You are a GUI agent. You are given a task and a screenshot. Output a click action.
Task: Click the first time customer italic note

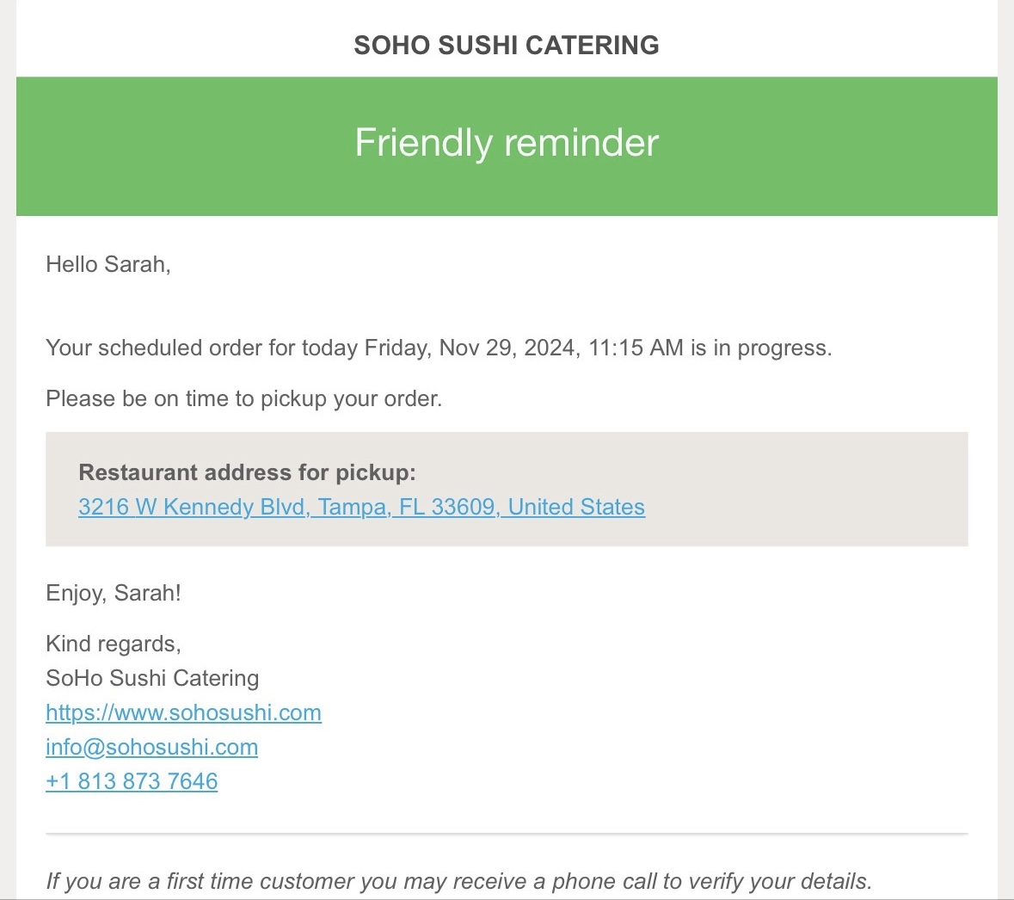tap(458, 881)
